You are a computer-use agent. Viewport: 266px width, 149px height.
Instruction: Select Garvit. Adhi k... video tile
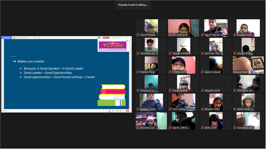click(184, 121)
